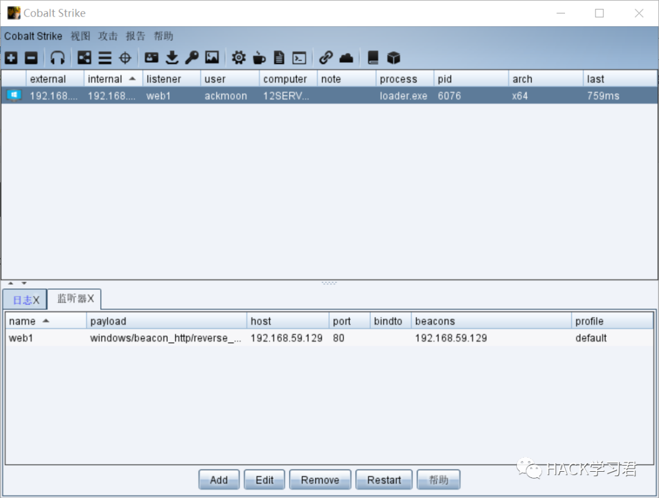Click the terminal scripted delivery icon
Viewport: 659px width, 498px height.
[x=299, y=57]
